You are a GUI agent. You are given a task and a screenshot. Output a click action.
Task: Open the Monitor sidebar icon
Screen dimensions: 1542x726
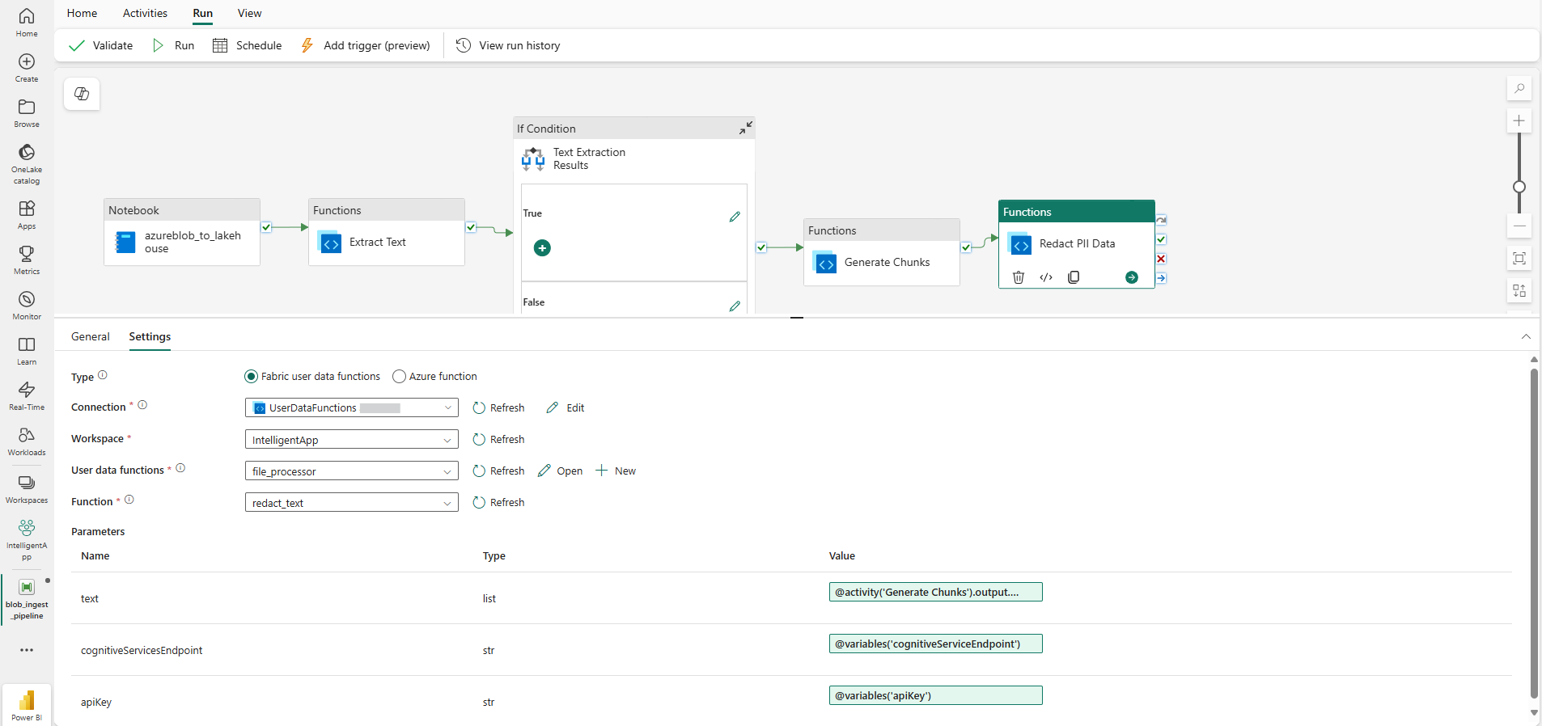coord(27,305)
